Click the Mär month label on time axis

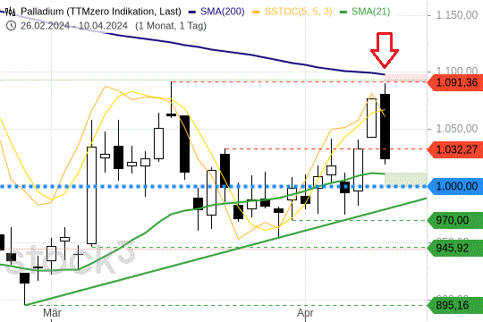(x=52, y=313)
